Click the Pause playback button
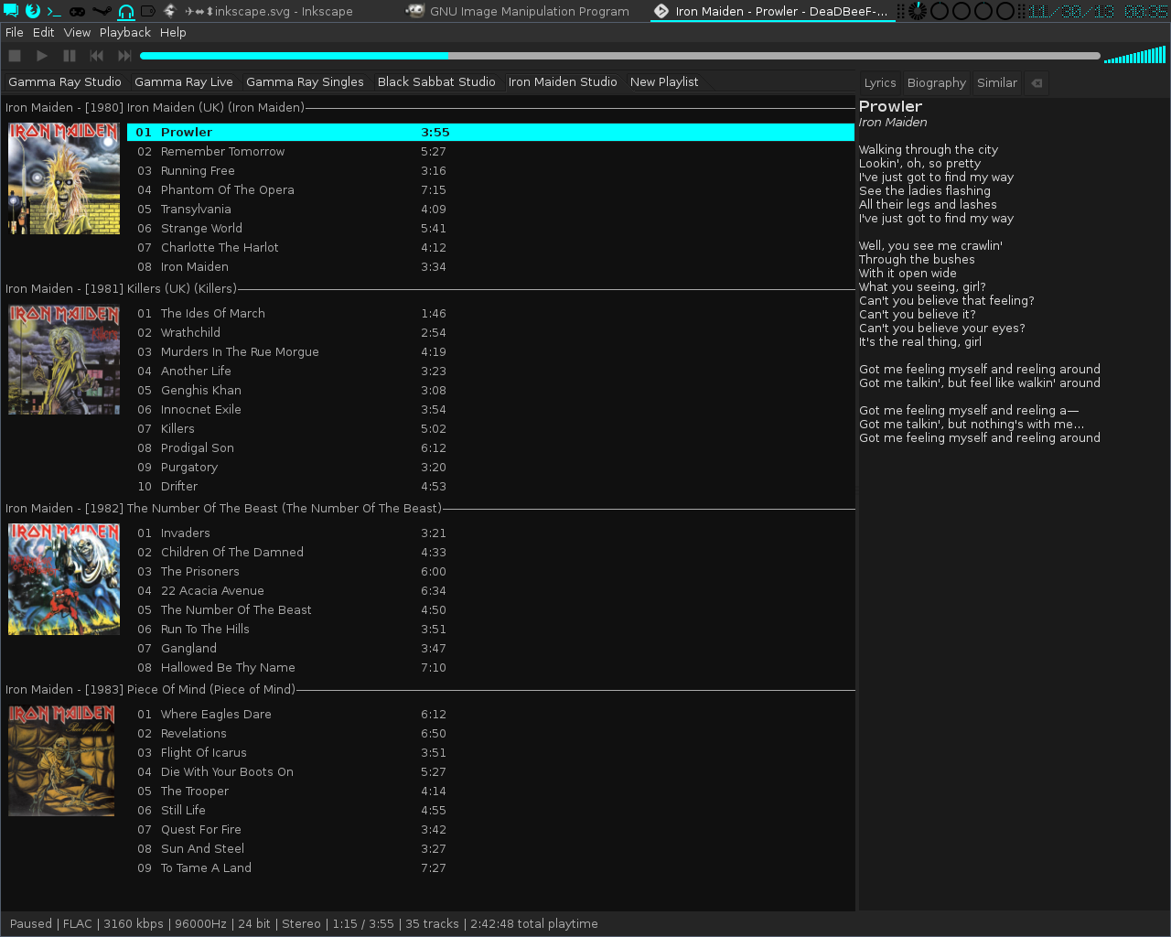The image size is (1171, 937). [70, 56]
